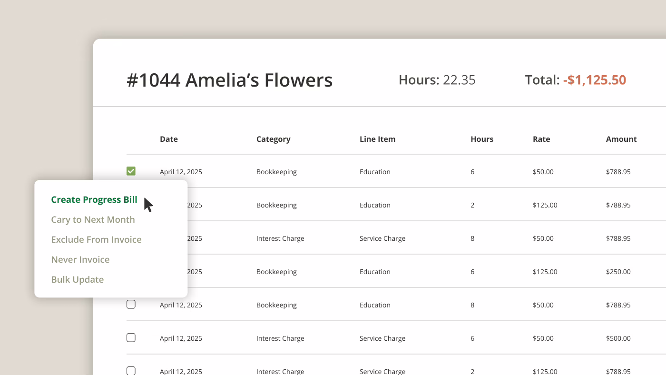Click Interest Charge in the 8-hour row
This screenshot has width=666, height=375.
pos(280,238)
